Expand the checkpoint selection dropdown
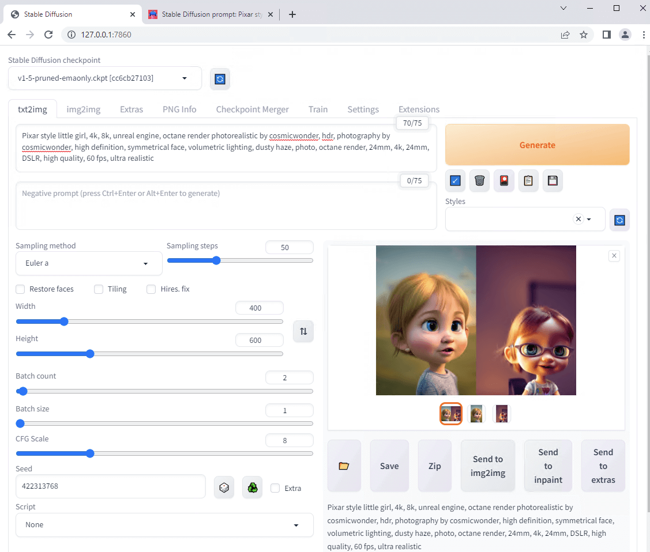 105,78
